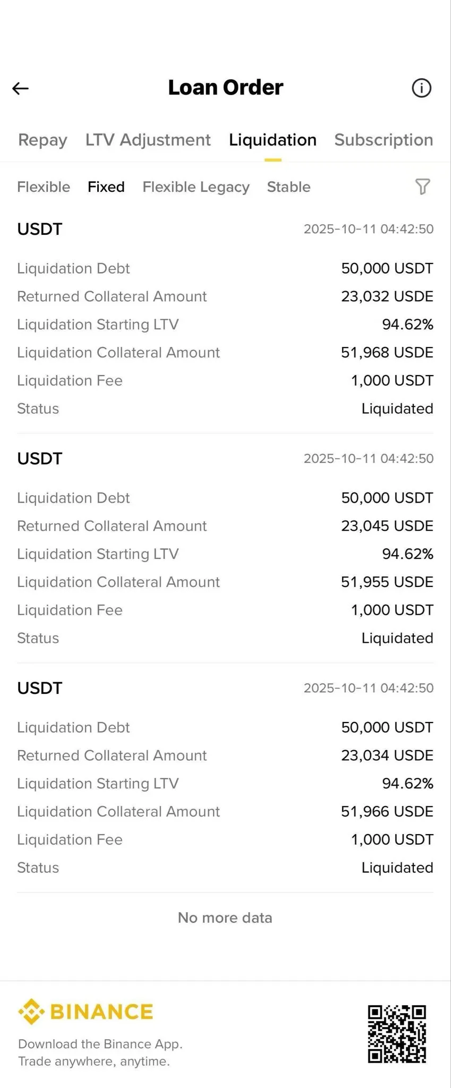Tap the 51,955 USDE liquidation collateral value
The image size is (451, 1088).
point(387,582)
